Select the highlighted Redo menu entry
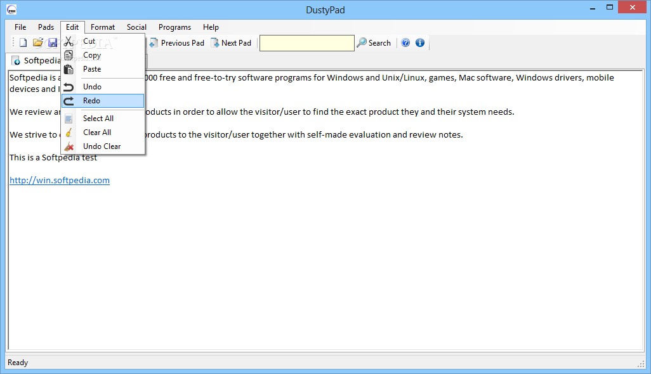The image size is (651, 374). pyautogui.click(x=103, y=101)
